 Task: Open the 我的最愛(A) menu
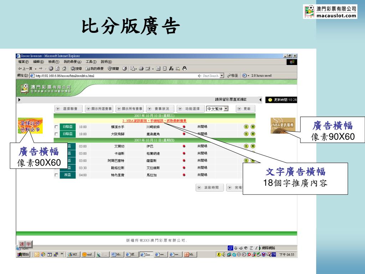[72, 62]
